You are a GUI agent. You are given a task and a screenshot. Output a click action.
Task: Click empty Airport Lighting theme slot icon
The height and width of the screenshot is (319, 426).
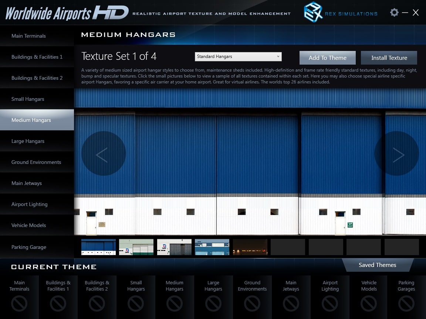pos(330,303)
